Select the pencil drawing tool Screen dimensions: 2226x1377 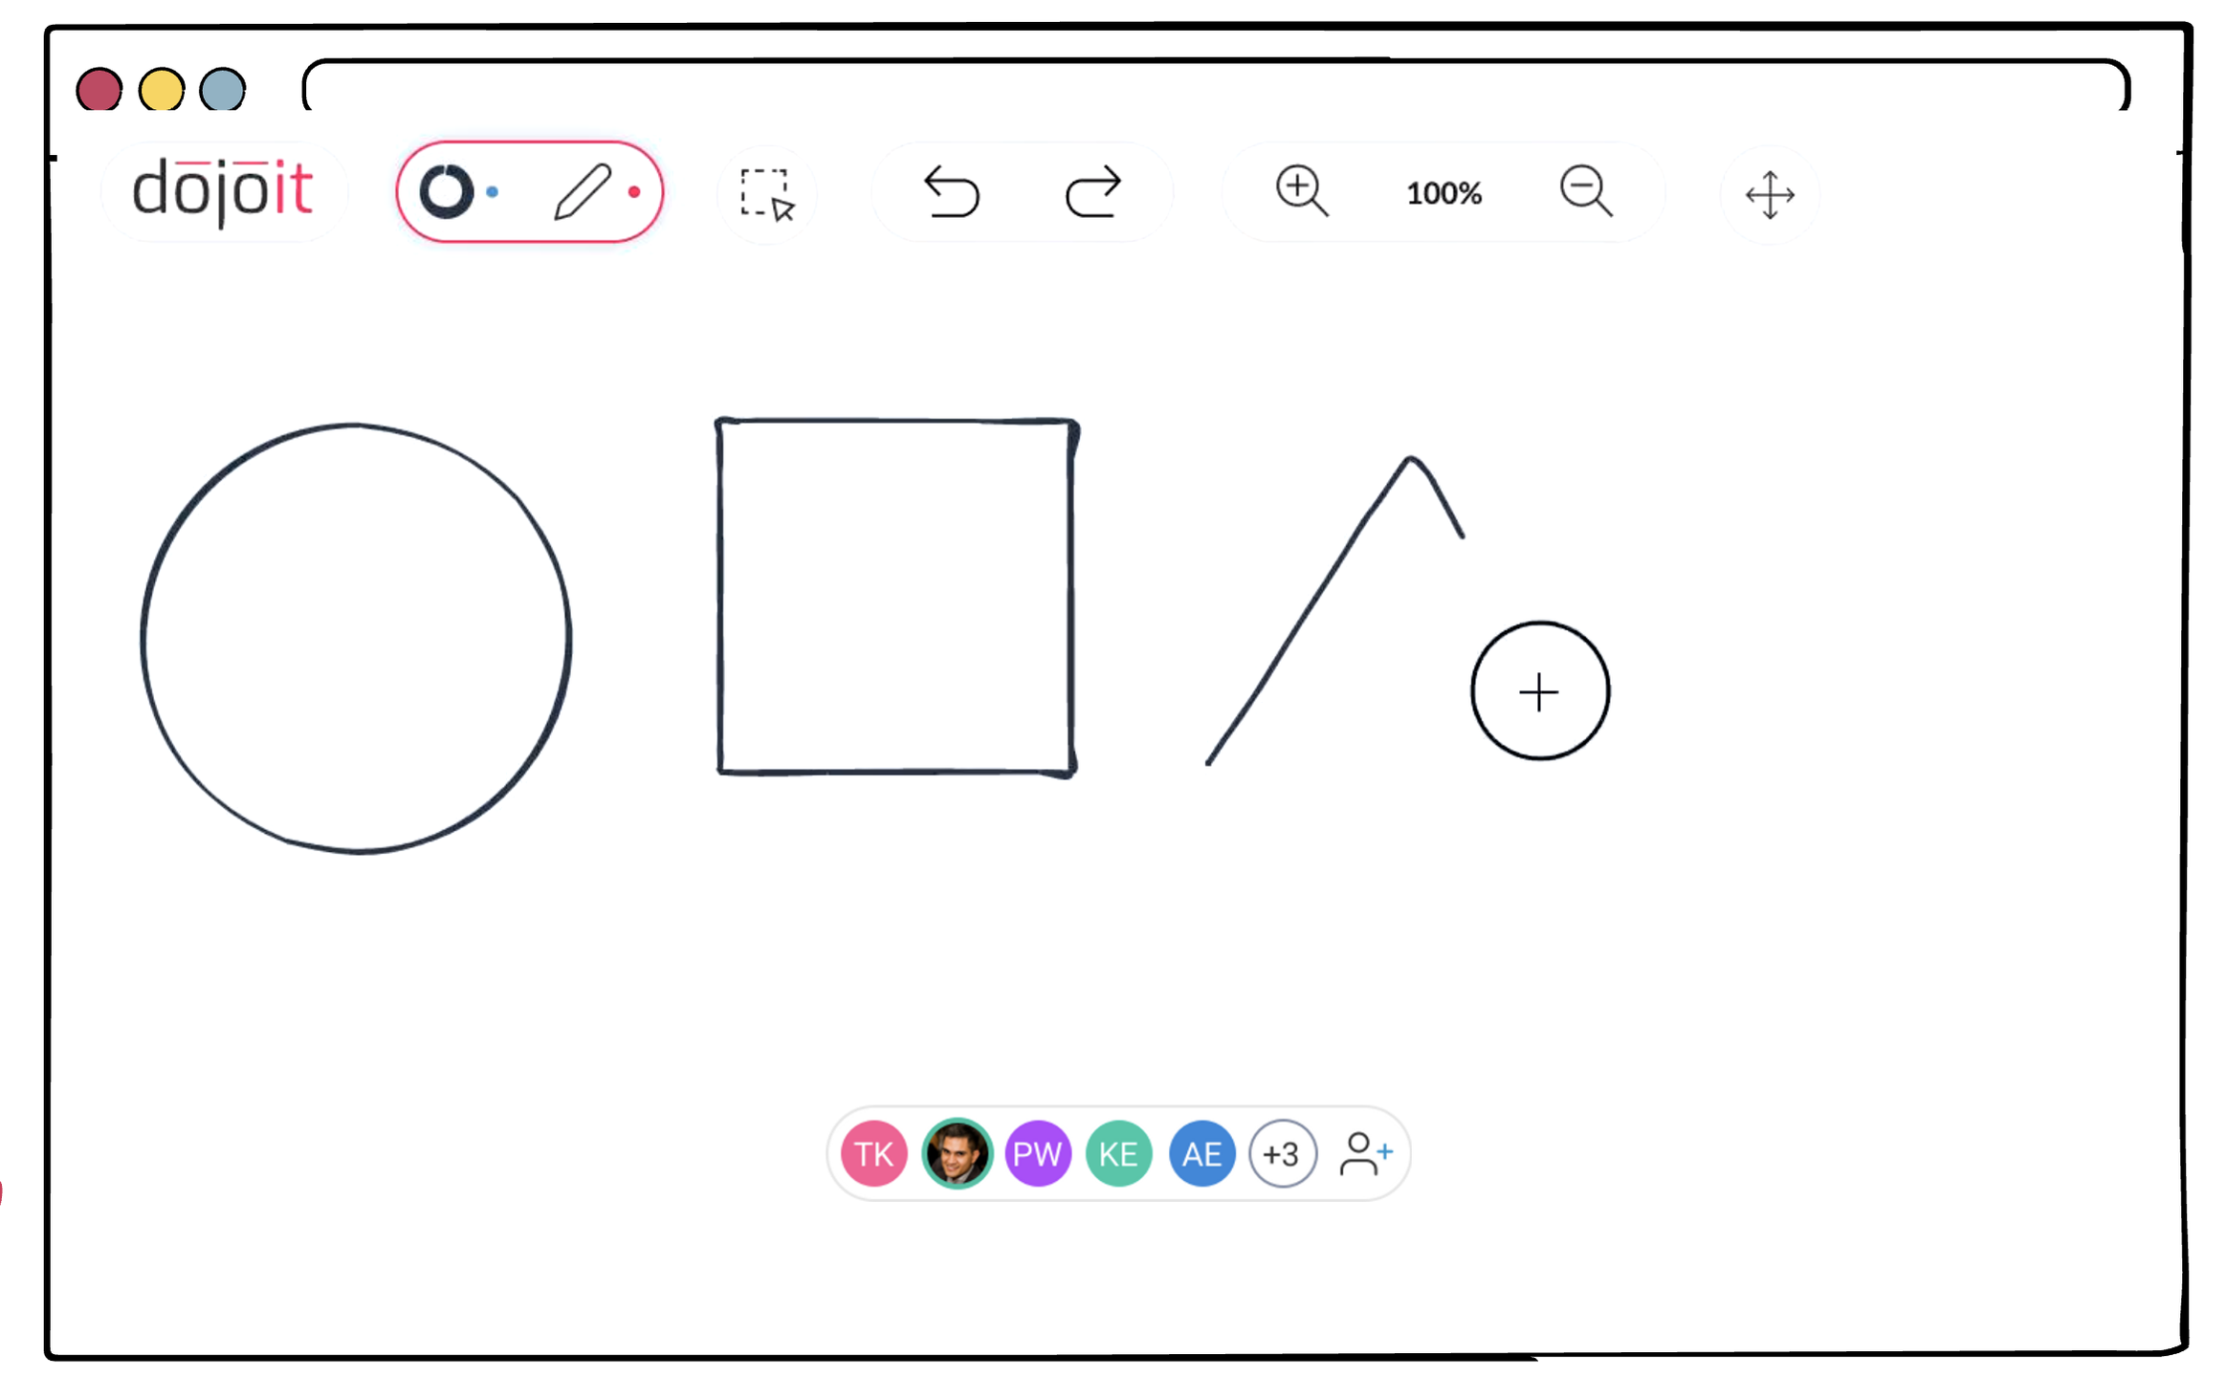coord(582,192)
